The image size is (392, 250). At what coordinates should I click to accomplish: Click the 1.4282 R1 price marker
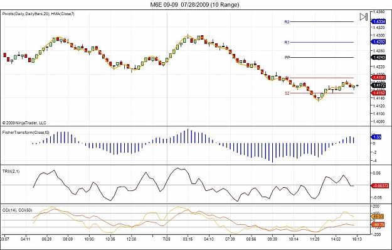pyautogui.click(x=378, y=42)
